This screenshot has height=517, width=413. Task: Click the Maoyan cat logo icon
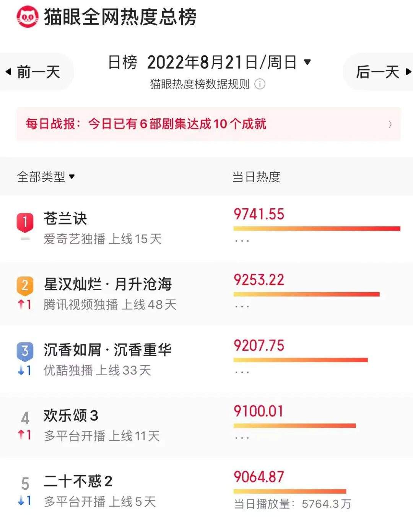[x=27, y=17]
